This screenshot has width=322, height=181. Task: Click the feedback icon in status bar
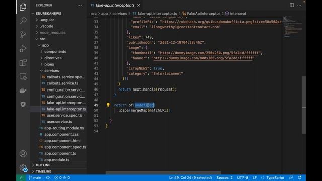(x=291, y=178)
